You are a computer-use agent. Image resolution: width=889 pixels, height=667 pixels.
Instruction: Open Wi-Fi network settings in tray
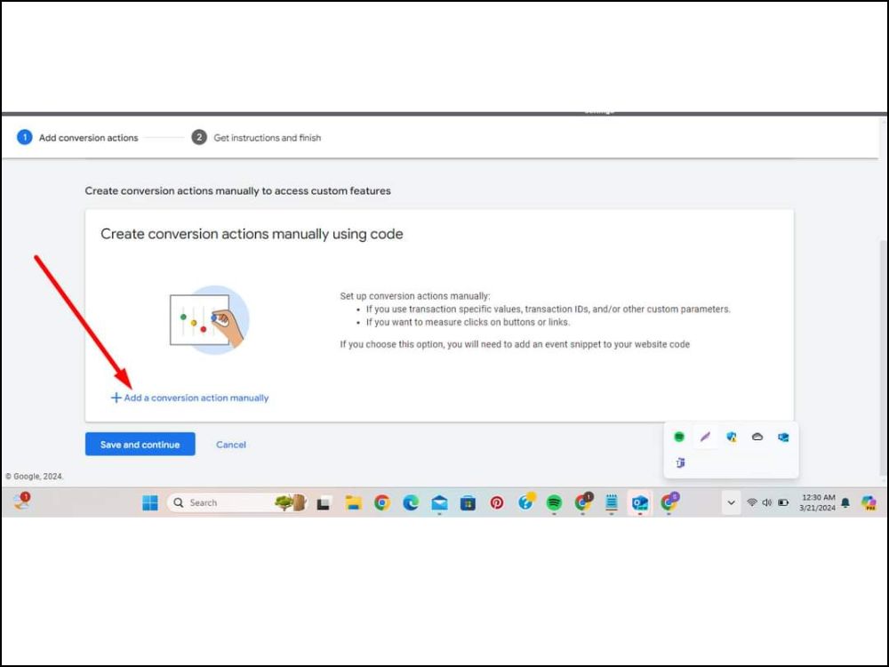click(x=752, y=502)
